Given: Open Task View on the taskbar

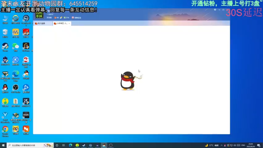Looking at the screenshot, I should (63, 145).
